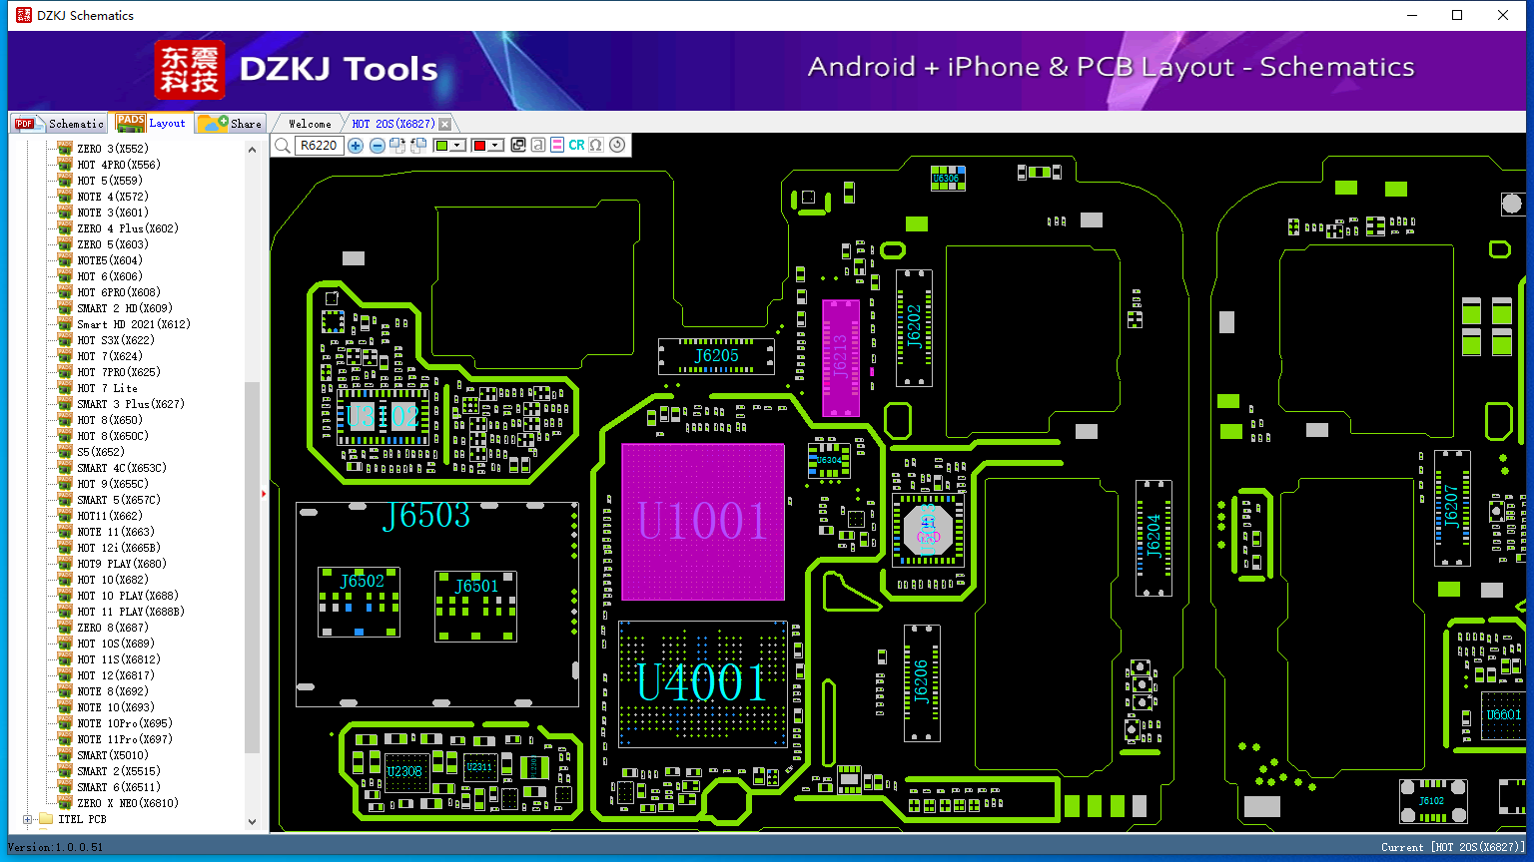Viewport: 1534px width, 862px height.
Task: Click the magnifier search icon beside R6220
Action: click(283, 146)
